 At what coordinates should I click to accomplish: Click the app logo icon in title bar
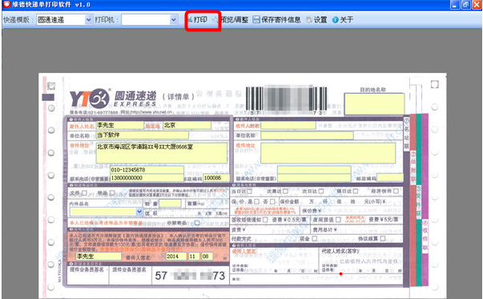coord(6,4)
